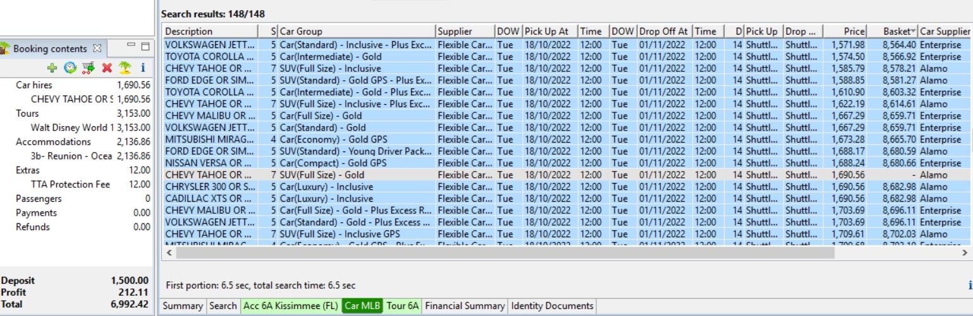Click price cell 1,571.98
The width and height of the screenshot is (973, 316).
(848, 45)
